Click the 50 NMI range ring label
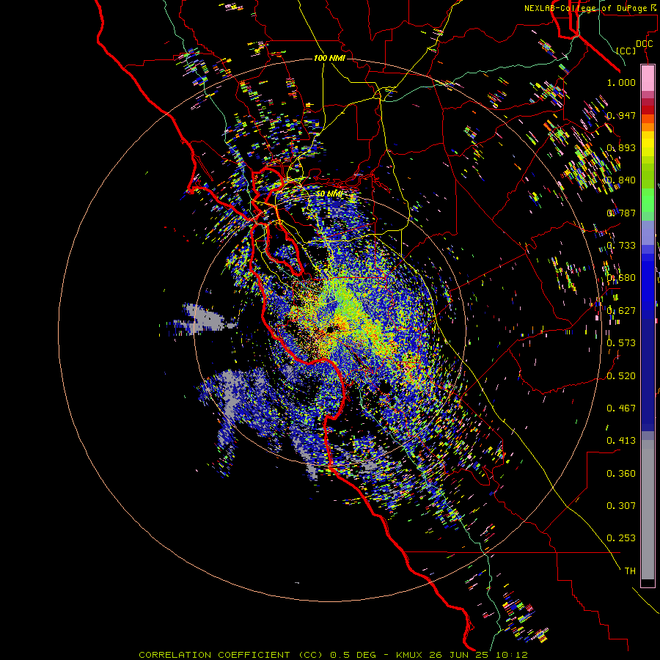Image resolution: width=660 pixels, height=660 pixels. [x=329, y=194]
